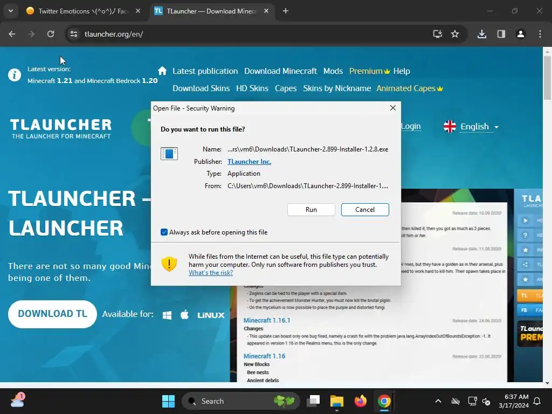The image size is (552, 414).
Task: Click the browser back arrow
Action: 12,34
